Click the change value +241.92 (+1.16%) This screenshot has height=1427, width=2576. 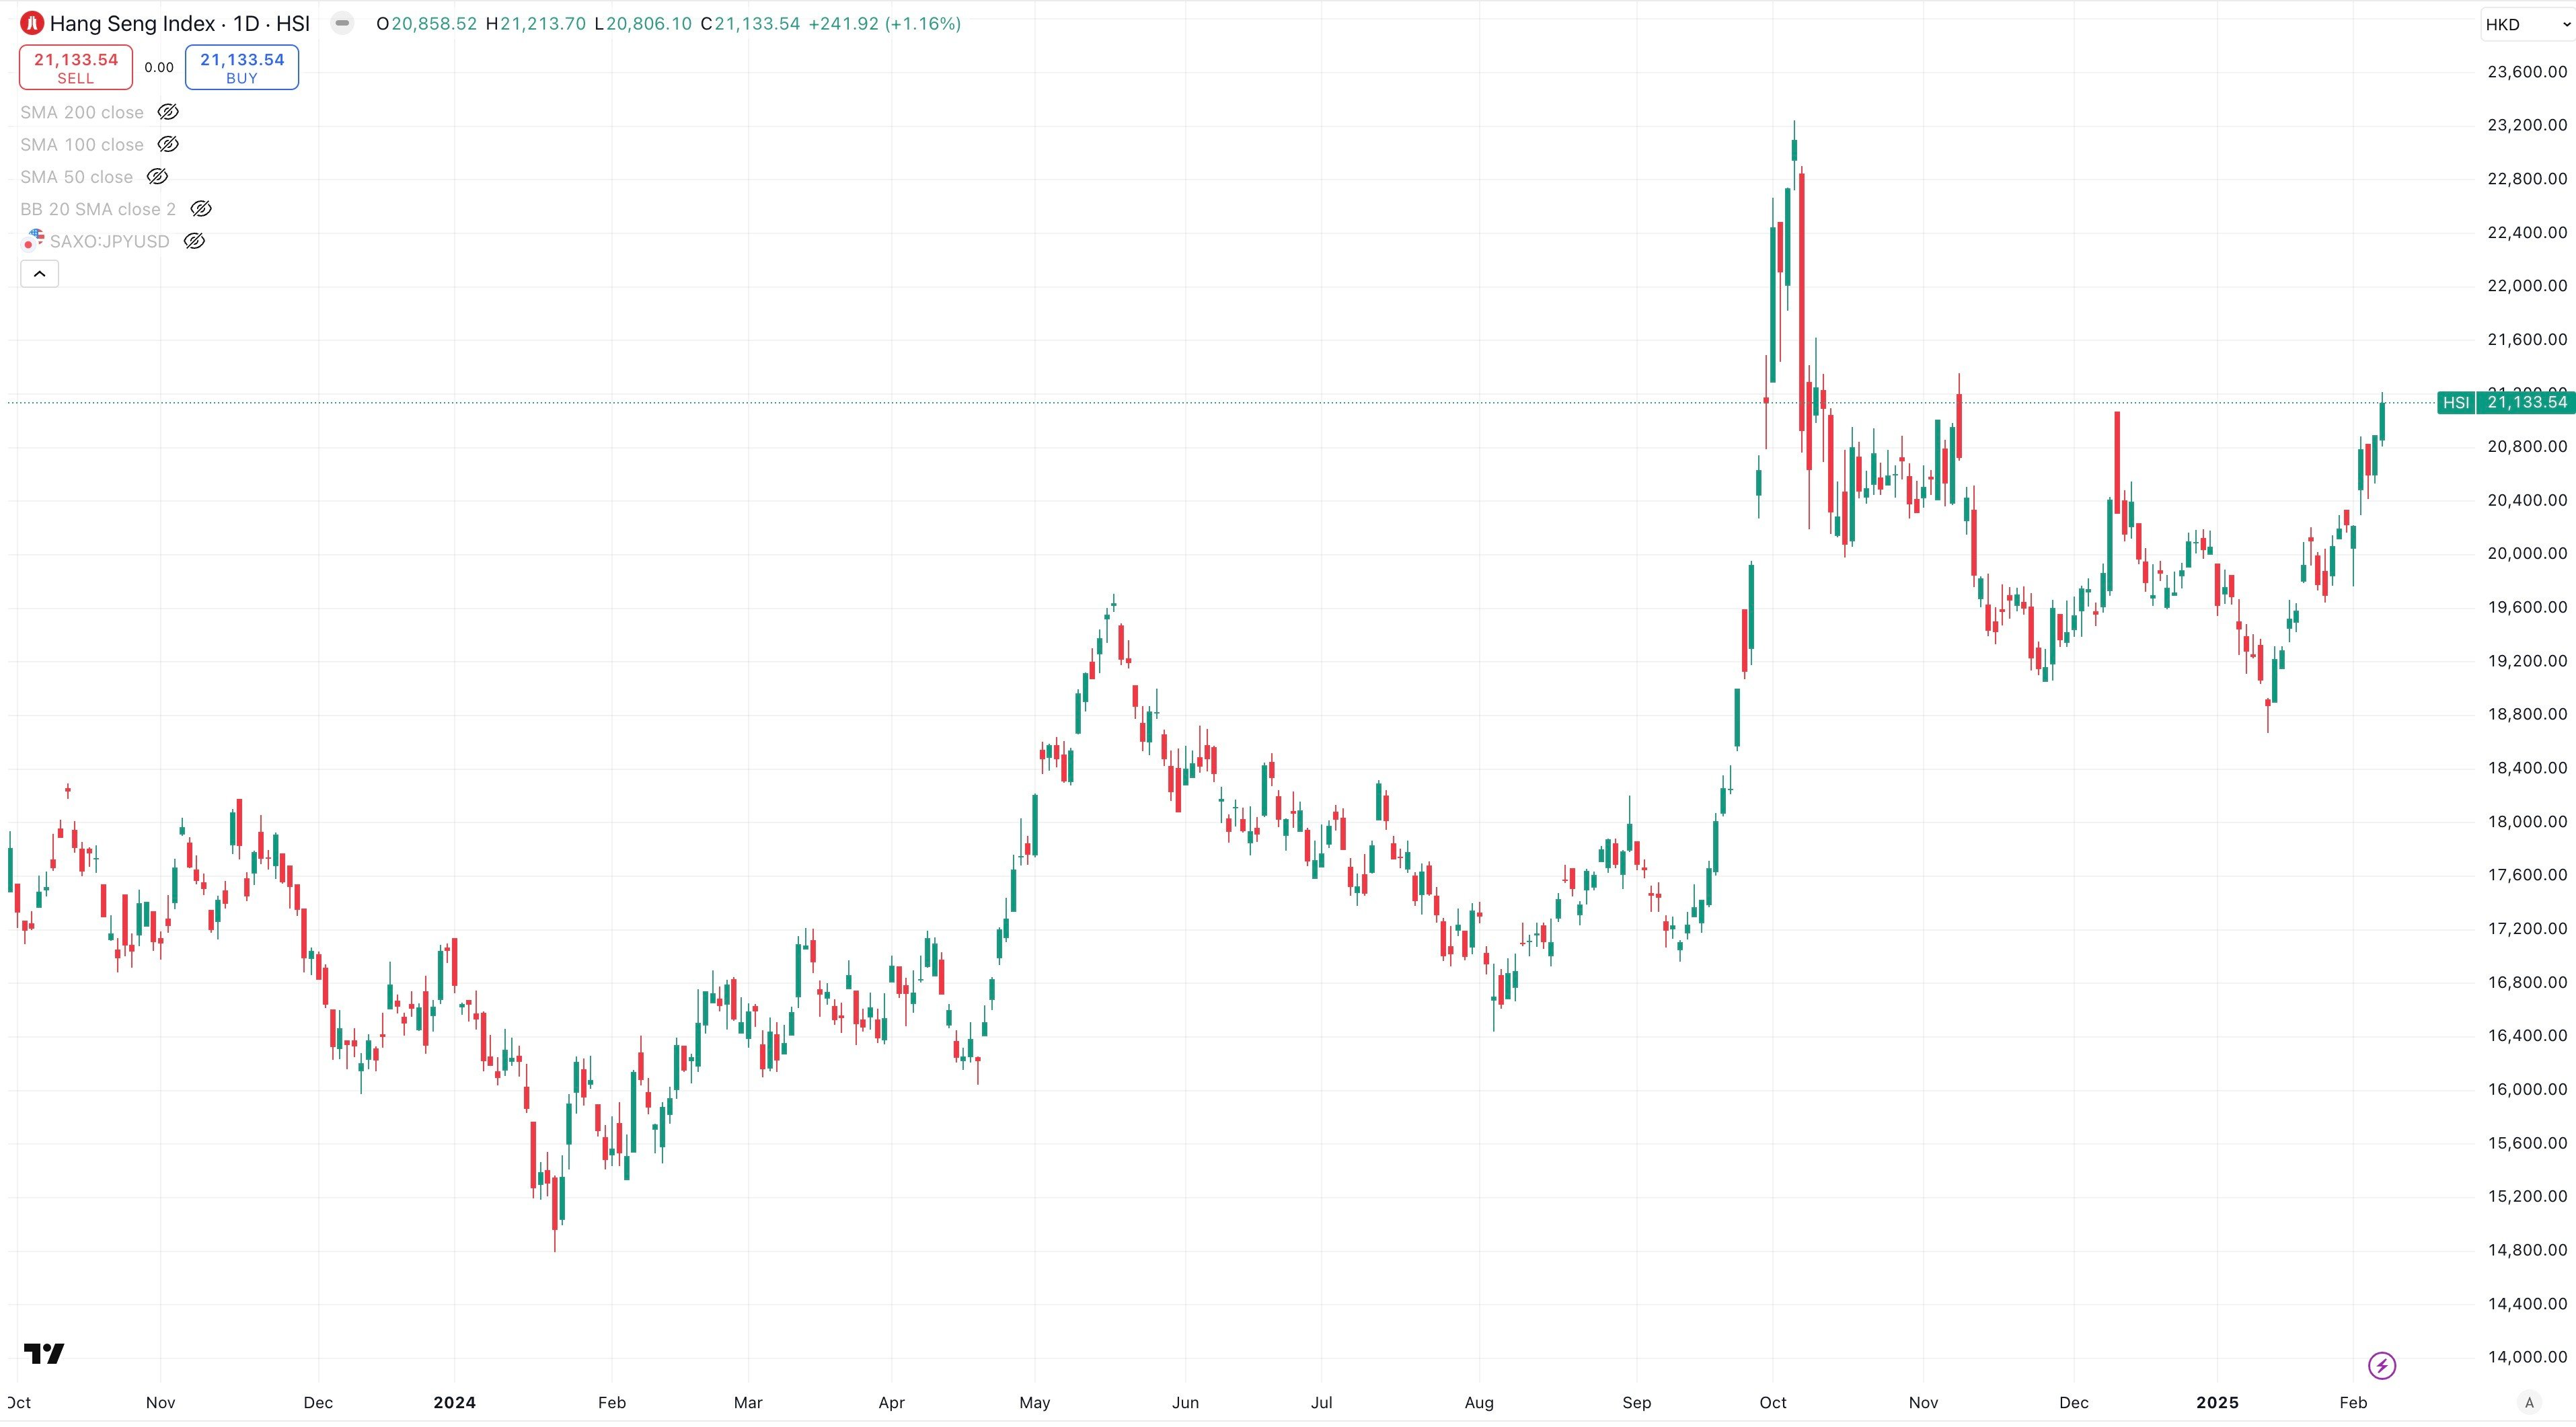(884, 23)
